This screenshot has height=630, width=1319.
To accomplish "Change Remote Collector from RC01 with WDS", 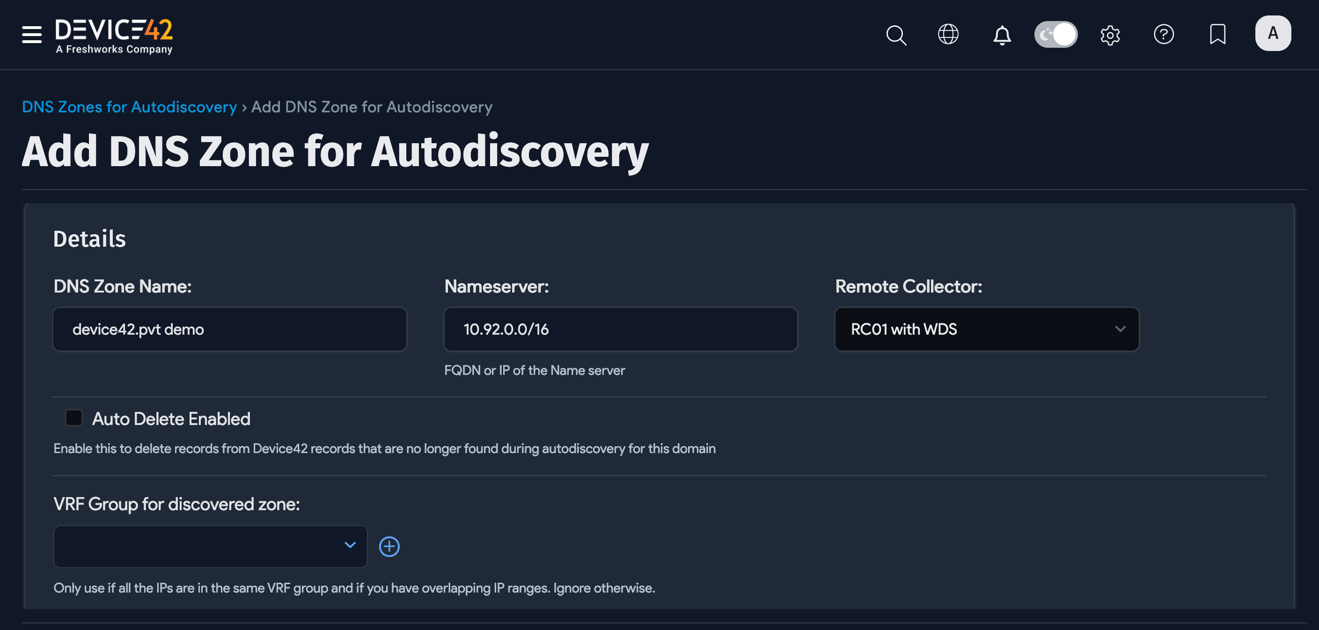I will pos(987,330).
